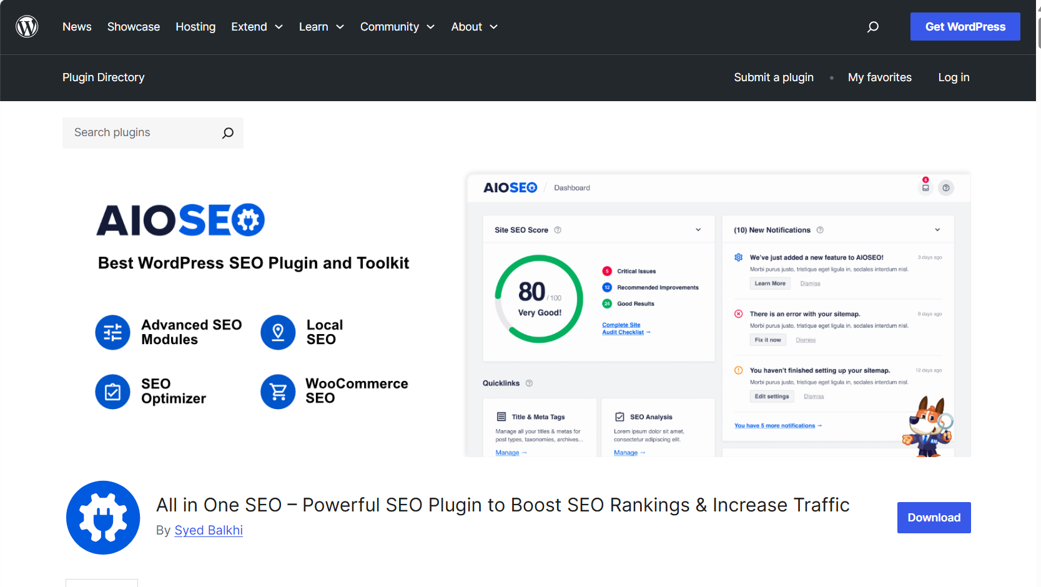Focus the Search plugins input field
1041x587 pixels.
click(142, 133)
